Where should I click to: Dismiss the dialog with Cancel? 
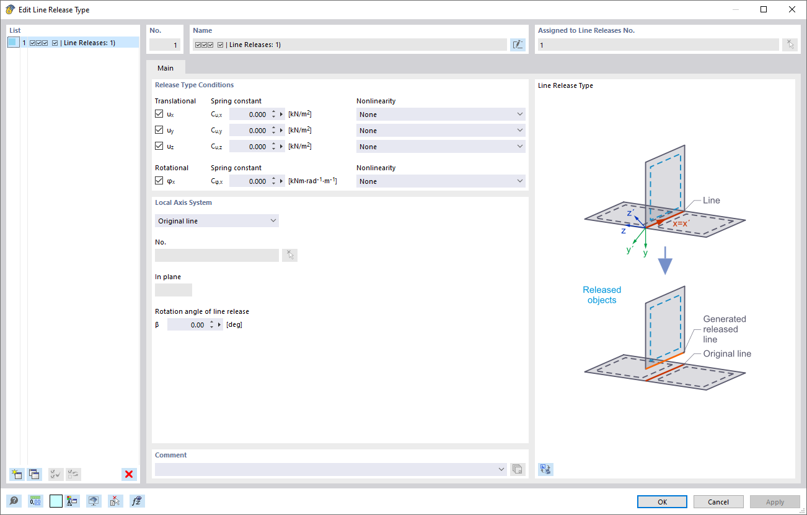point(718,501)
